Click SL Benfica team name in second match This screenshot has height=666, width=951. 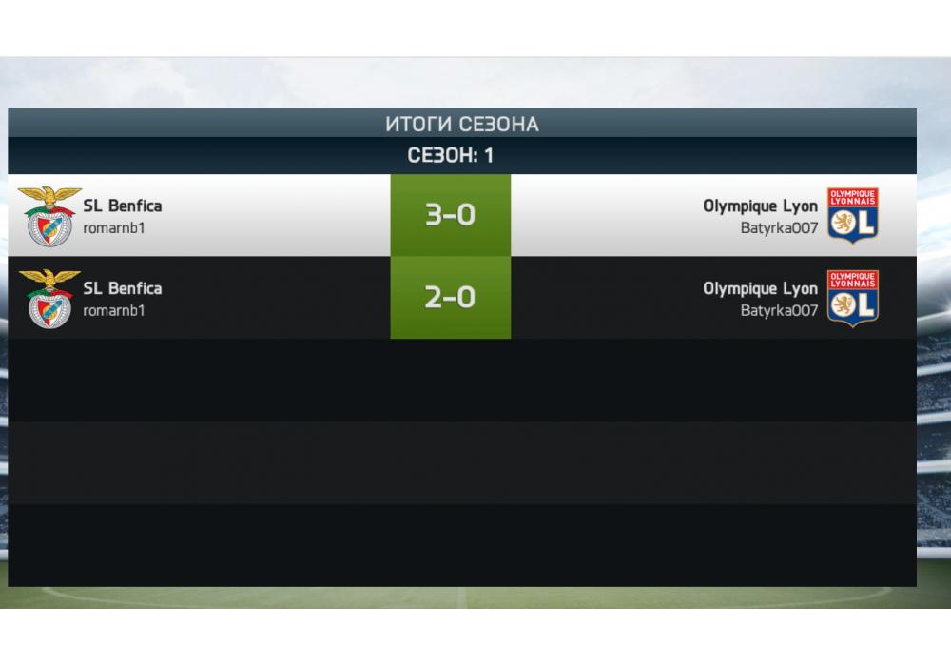[122, 288]
